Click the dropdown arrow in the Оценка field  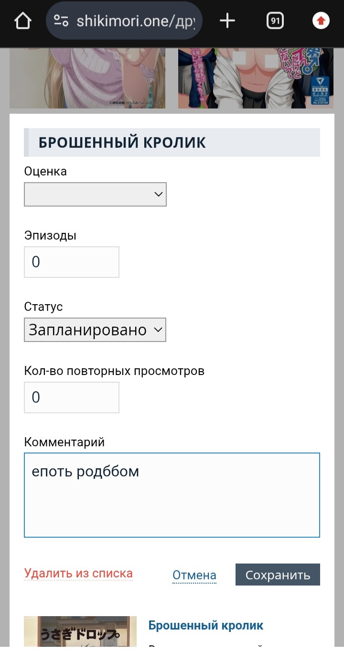tap(158, 194)
